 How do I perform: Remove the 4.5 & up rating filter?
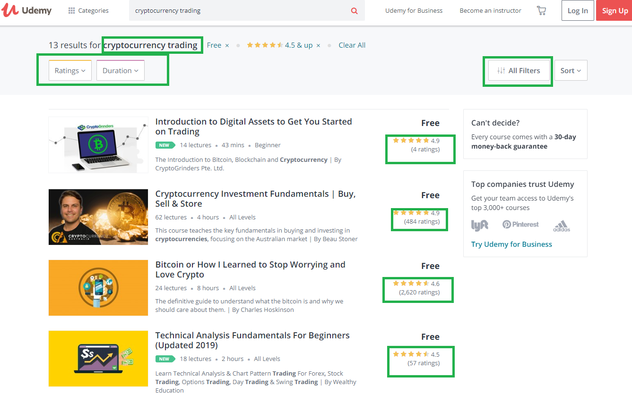click(x=318, y=45)
